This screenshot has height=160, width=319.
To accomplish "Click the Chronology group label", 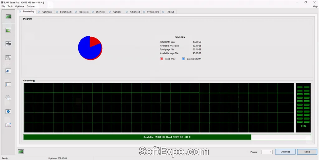I will tap(29, 81).
